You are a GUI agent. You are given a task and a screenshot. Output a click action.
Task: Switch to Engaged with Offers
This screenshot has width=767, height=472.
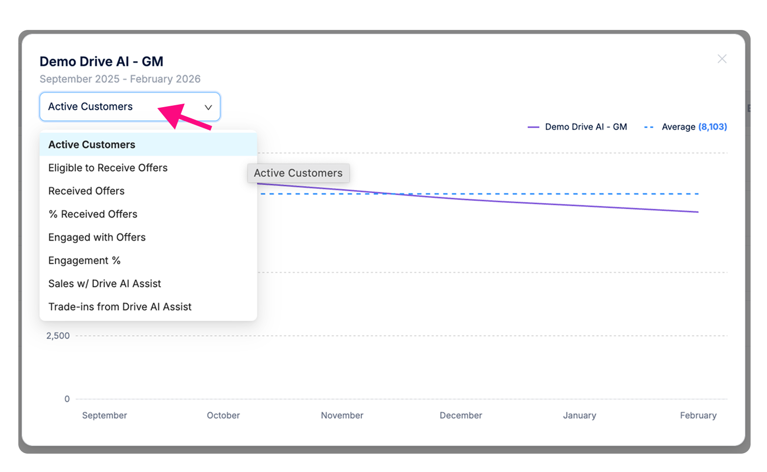[97, 237]
